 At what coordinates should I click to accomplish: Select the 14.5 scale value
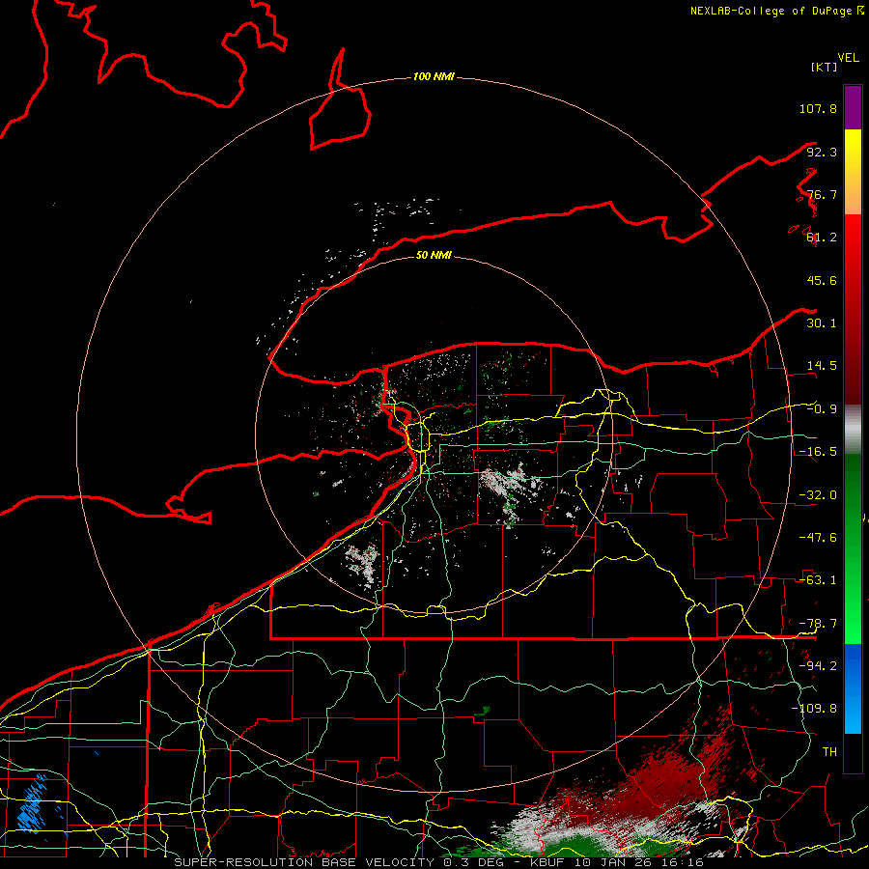pyautogui.click(x=822, y=366)
